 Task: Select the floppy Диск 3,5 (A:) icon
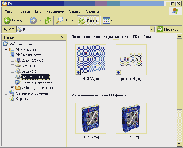click(x=18, y=60)
